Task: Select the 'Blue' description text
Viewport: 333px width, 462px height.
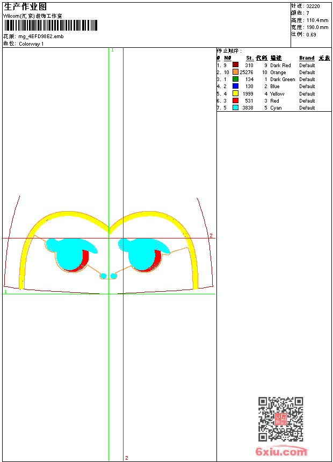Action: pyautogui.click(x=274, y=86)
